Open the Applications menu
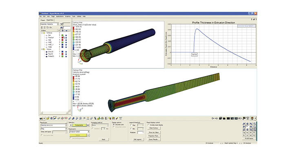This screenshot has width=296, height=156. pos(60,16)
